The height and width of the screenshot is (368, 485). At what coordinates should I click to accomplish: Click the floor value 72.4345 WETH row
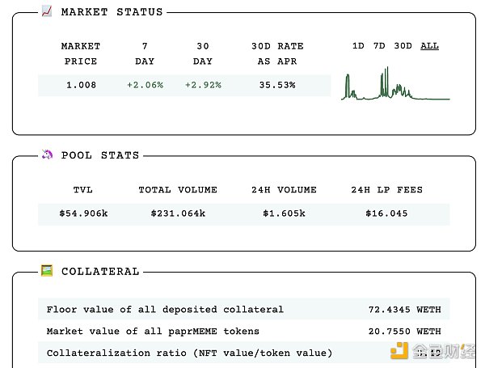tap(243, 309)
